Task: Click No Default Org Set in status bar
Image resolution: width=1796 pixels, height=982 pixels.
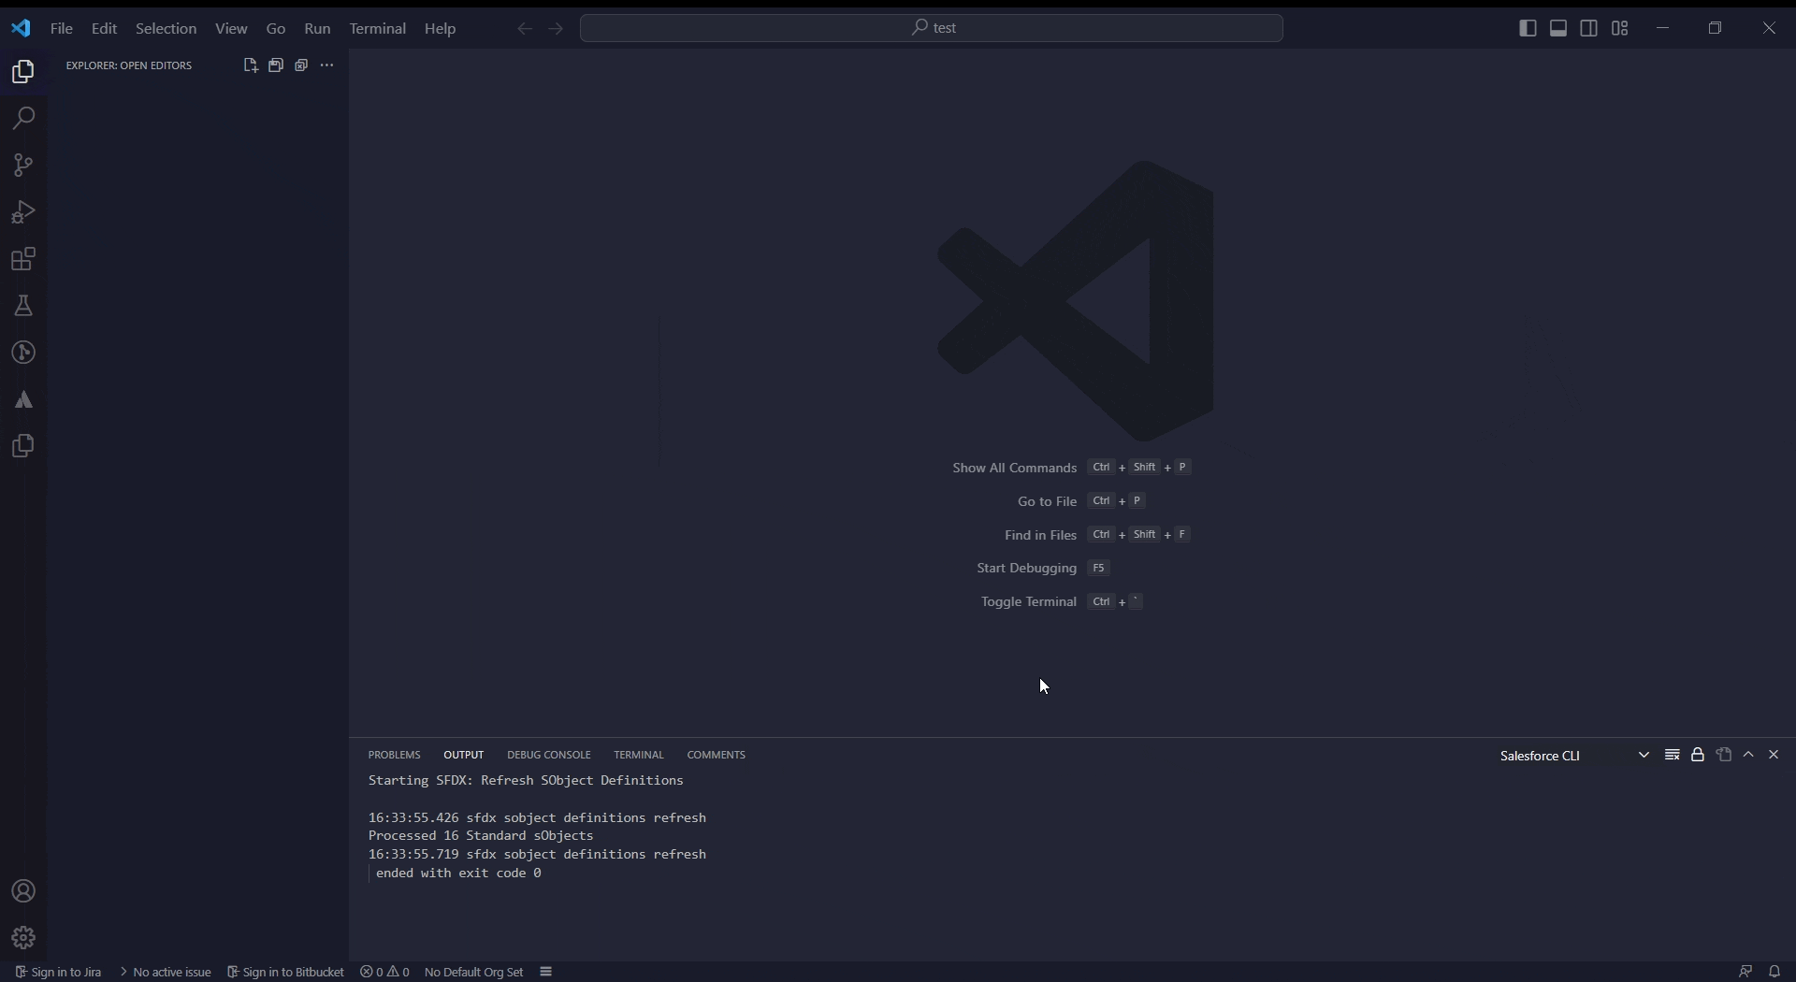Action: click(x=474, y=972)
